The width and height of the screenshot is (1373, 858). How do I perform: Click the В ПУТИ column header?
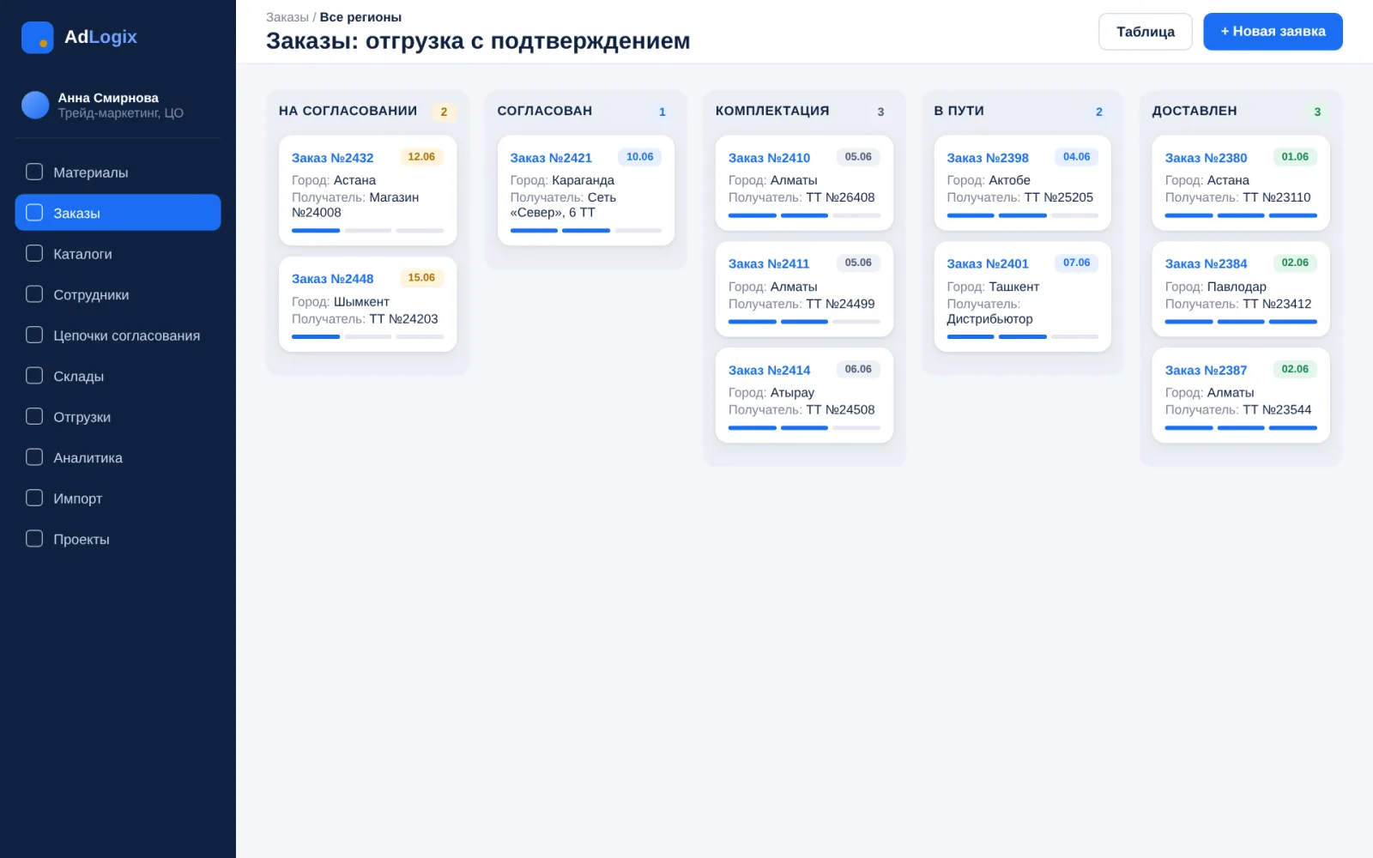[959, 111]
